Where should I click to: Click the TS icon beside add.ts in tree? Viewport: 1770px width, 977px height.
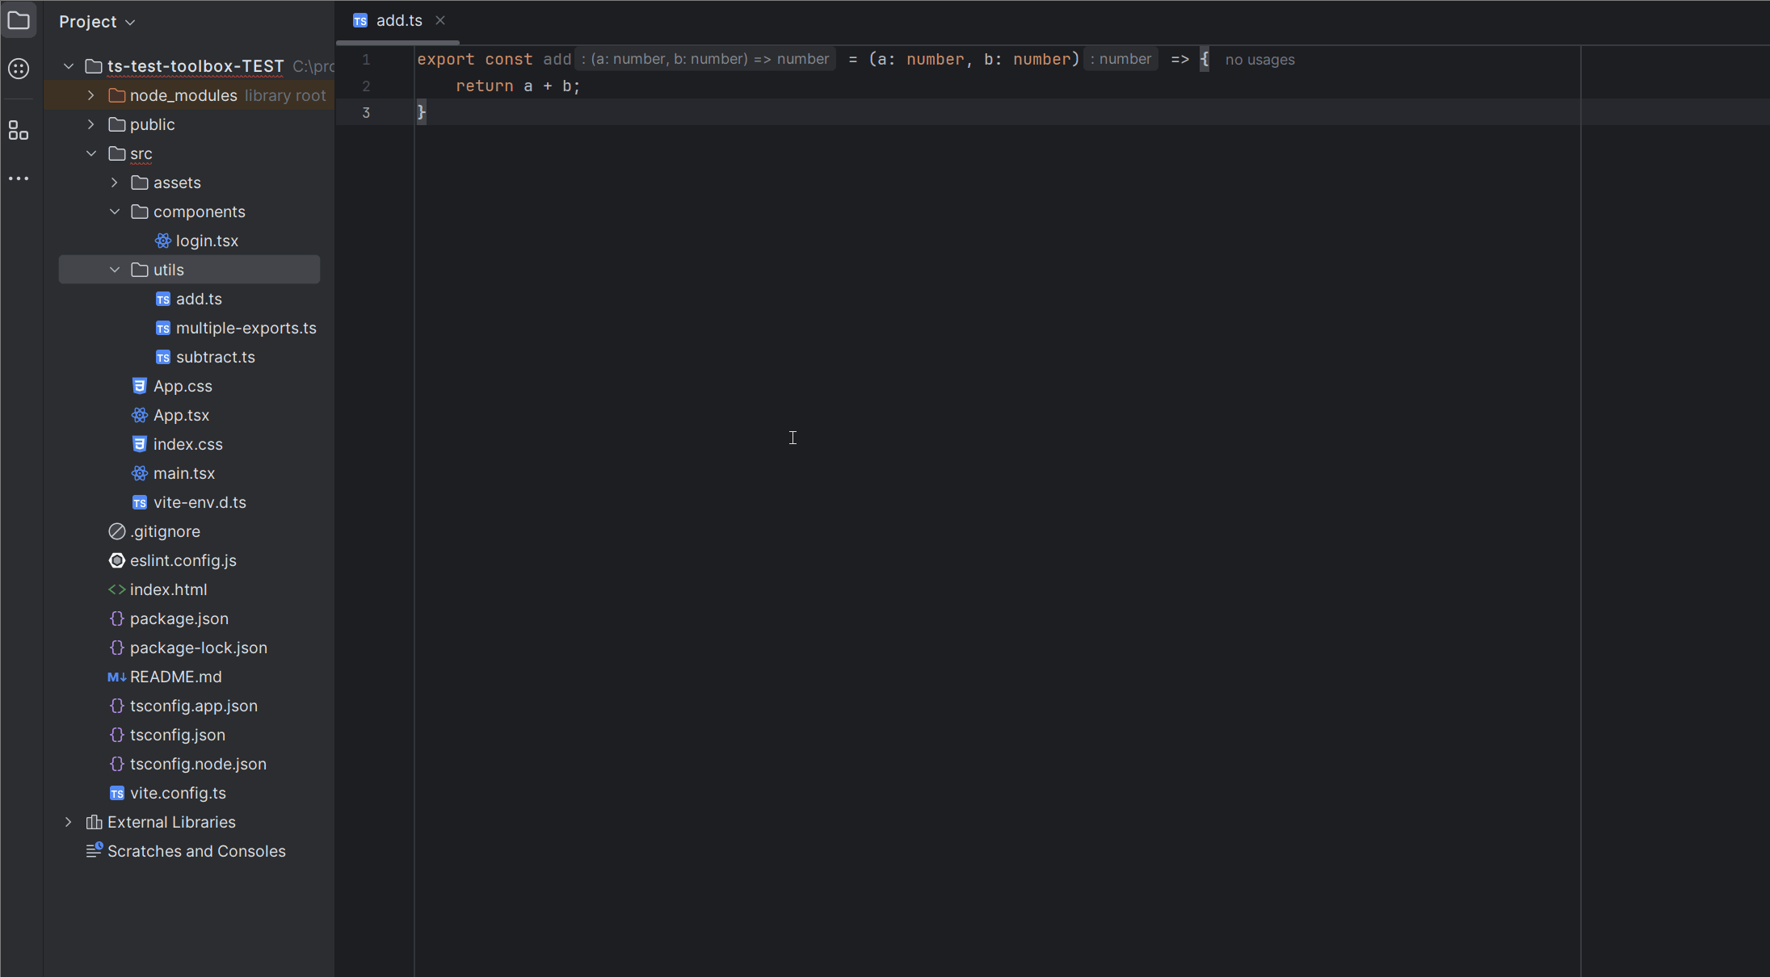[x=163, y=300]
